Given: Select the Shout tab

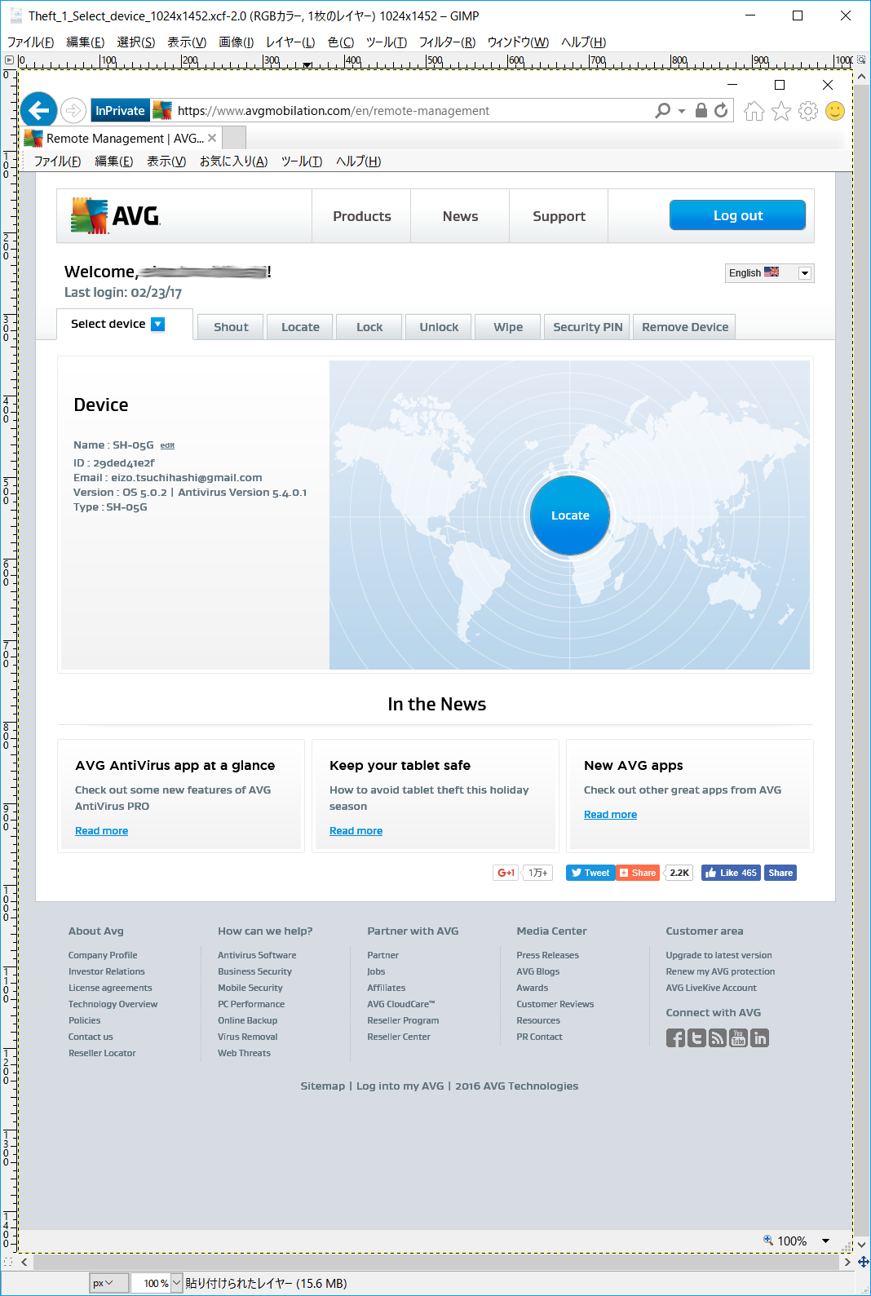Looking at the screenshot, I should point(231,327).
